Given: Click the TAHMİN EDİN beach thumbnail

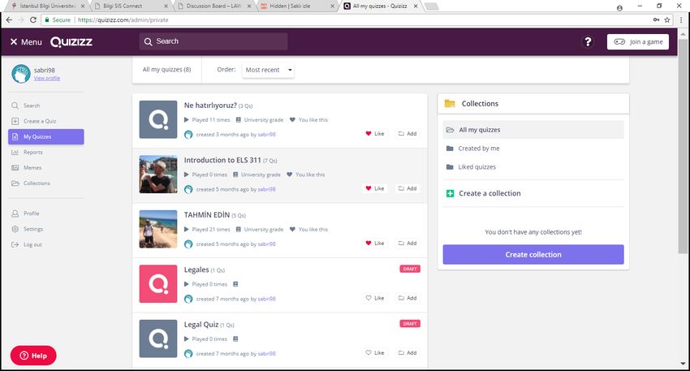Looking at the screenshot, I should (158, 229).
